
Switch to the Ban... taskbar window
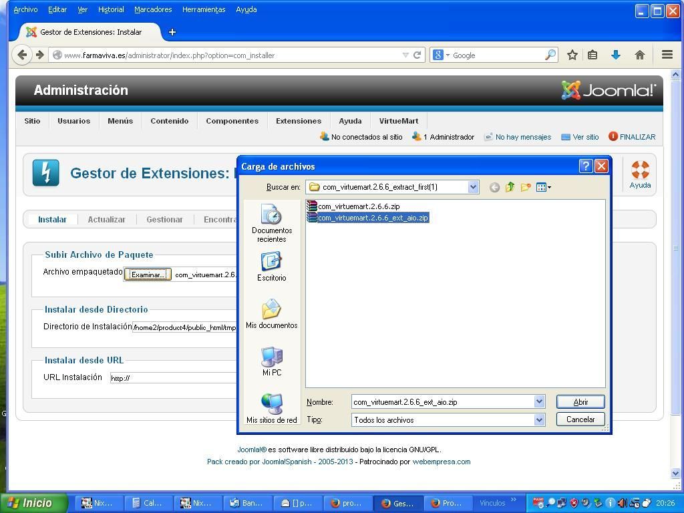click(x=248, y=503)
